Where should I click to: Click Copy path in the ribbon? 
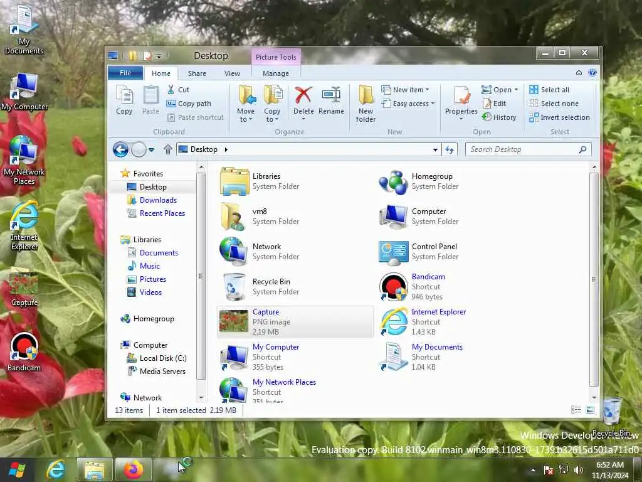189,104
